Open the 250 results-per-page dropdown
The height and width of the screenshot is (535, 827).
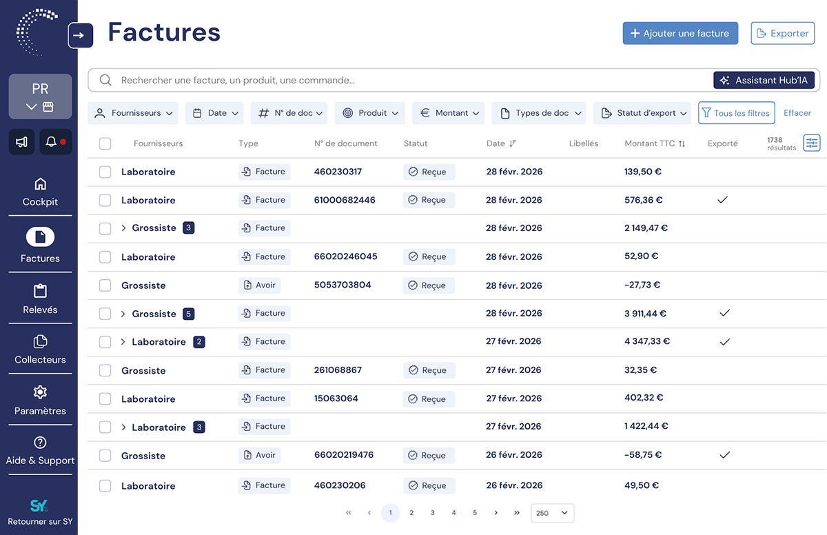(x=552, y=513)
